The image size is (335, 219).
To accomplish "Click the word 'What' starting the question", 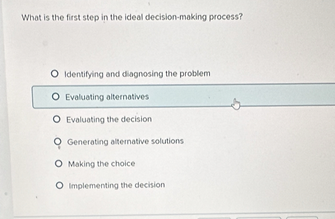I will [32, 18].
